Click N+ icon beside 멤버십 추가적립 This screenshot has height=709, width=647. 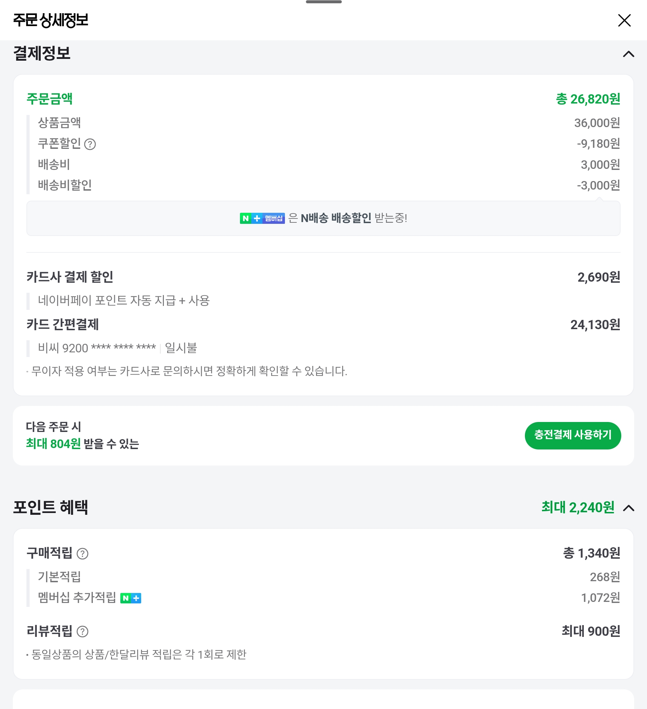pyautogui.click(x=131, y=598)
